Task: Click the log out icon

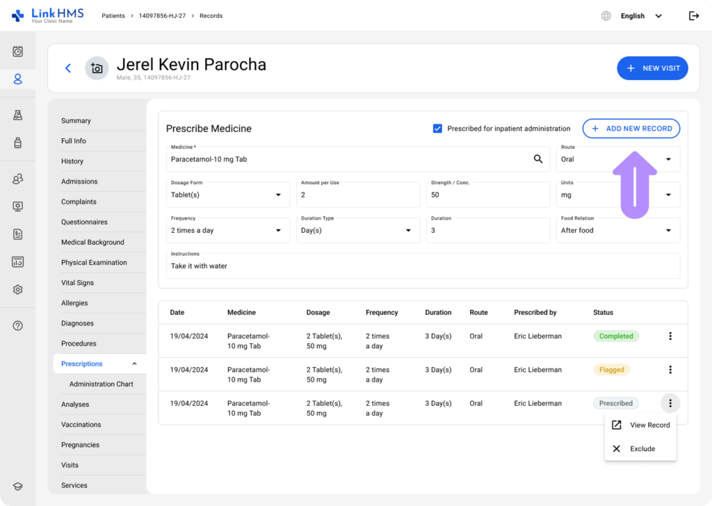Action: [693, 16]
